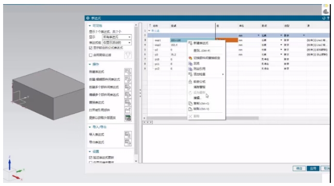Click the 导入表达式 label
334x186 pixels.
(97, 134)
